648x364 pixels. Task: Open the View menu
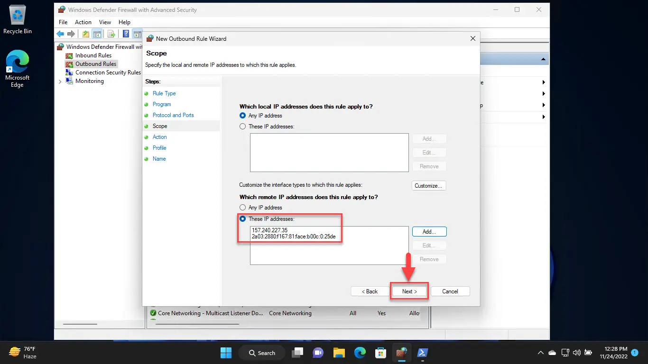click(105, 22)
